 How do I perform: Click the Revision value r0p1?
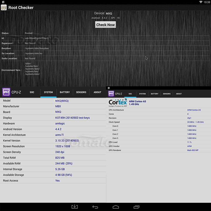(189, 118)
